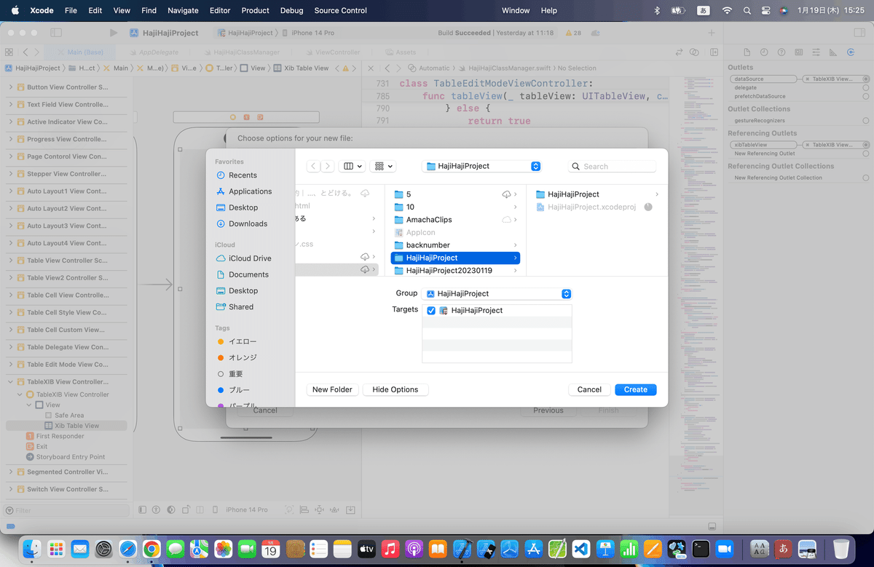Expand Button View Controller Scene in the outline
This screenshot has width=874, height=567.
pyautogui.click(x=11, y=87)
